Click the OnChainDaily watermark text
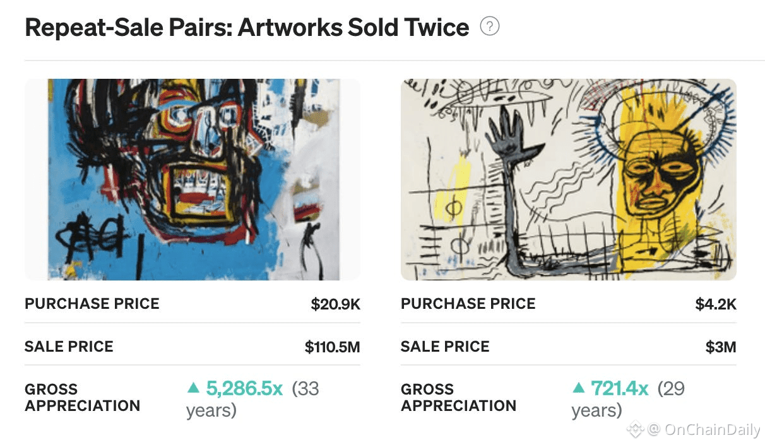 (704, 430)
